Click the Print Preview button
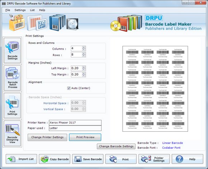The height and width of the screenshot is (169, 208). click(85, 137)
